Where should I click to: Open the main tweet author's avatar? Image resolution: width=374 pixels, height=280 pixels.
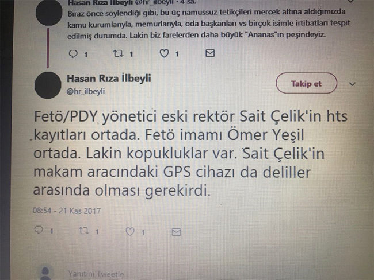48,85
